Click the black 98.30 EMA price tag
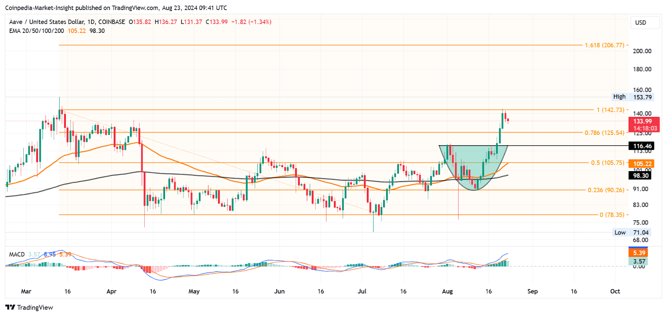Screen dimensions: 667x316 coord(640,175)
